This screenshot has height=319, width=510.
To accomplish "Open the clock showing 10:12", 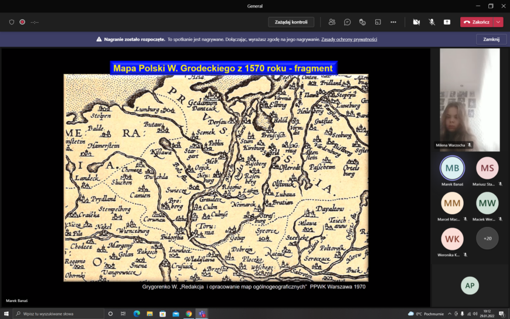I will point(487,314).
